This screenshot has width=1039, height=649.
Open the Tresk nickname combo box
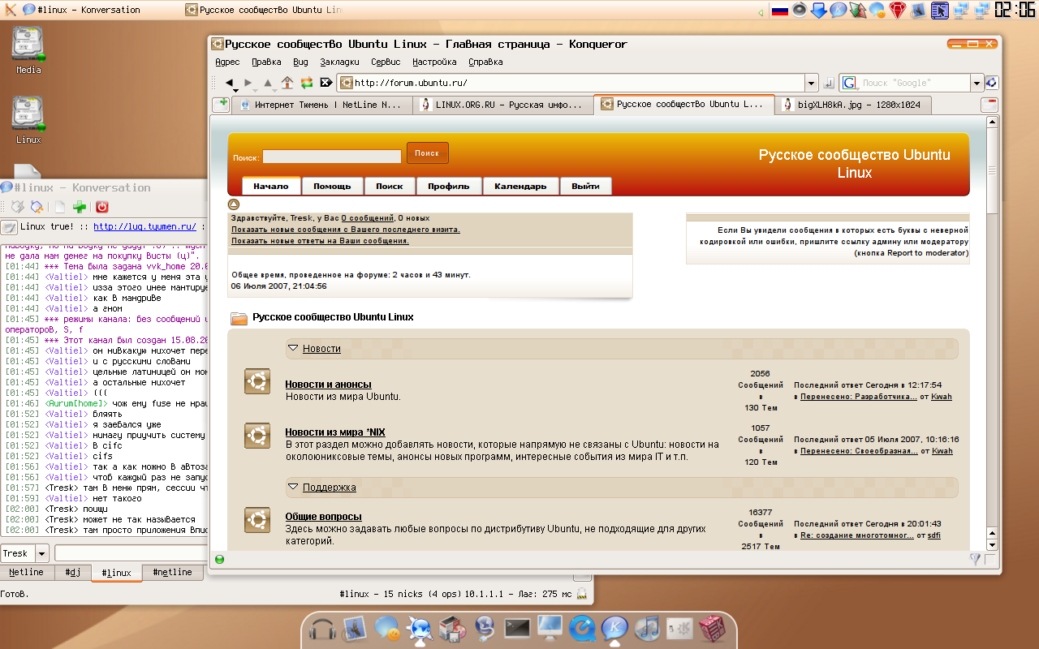coord(25,553)
